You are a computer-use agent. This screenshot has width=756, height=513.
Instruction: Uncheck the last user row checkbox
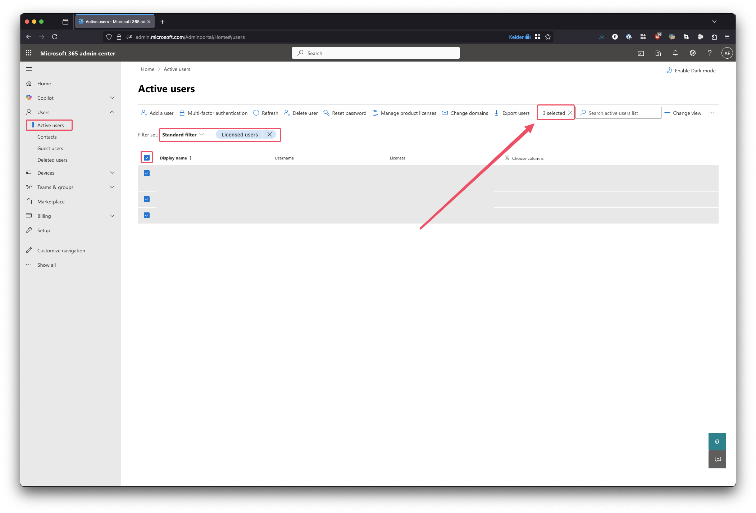pyautogui.click(x=147, y=215)
